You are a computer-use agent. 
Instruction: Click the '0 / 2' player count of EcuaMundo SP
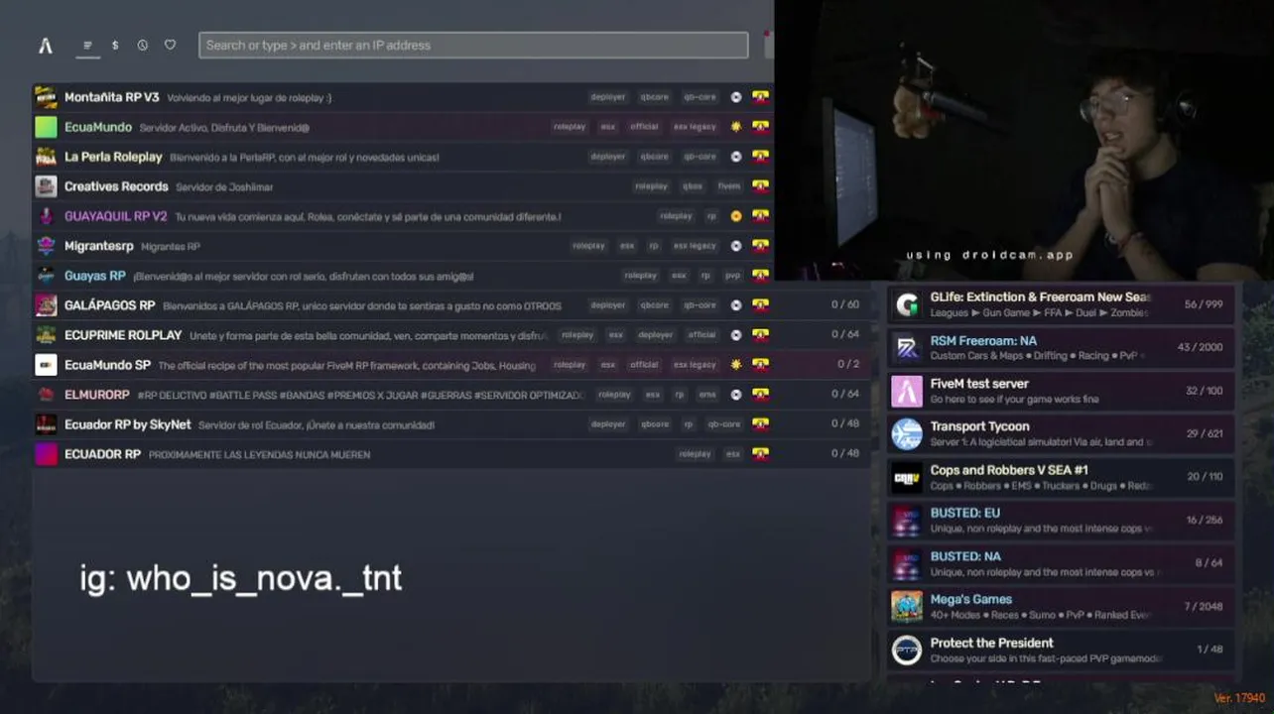pos(848,365)
